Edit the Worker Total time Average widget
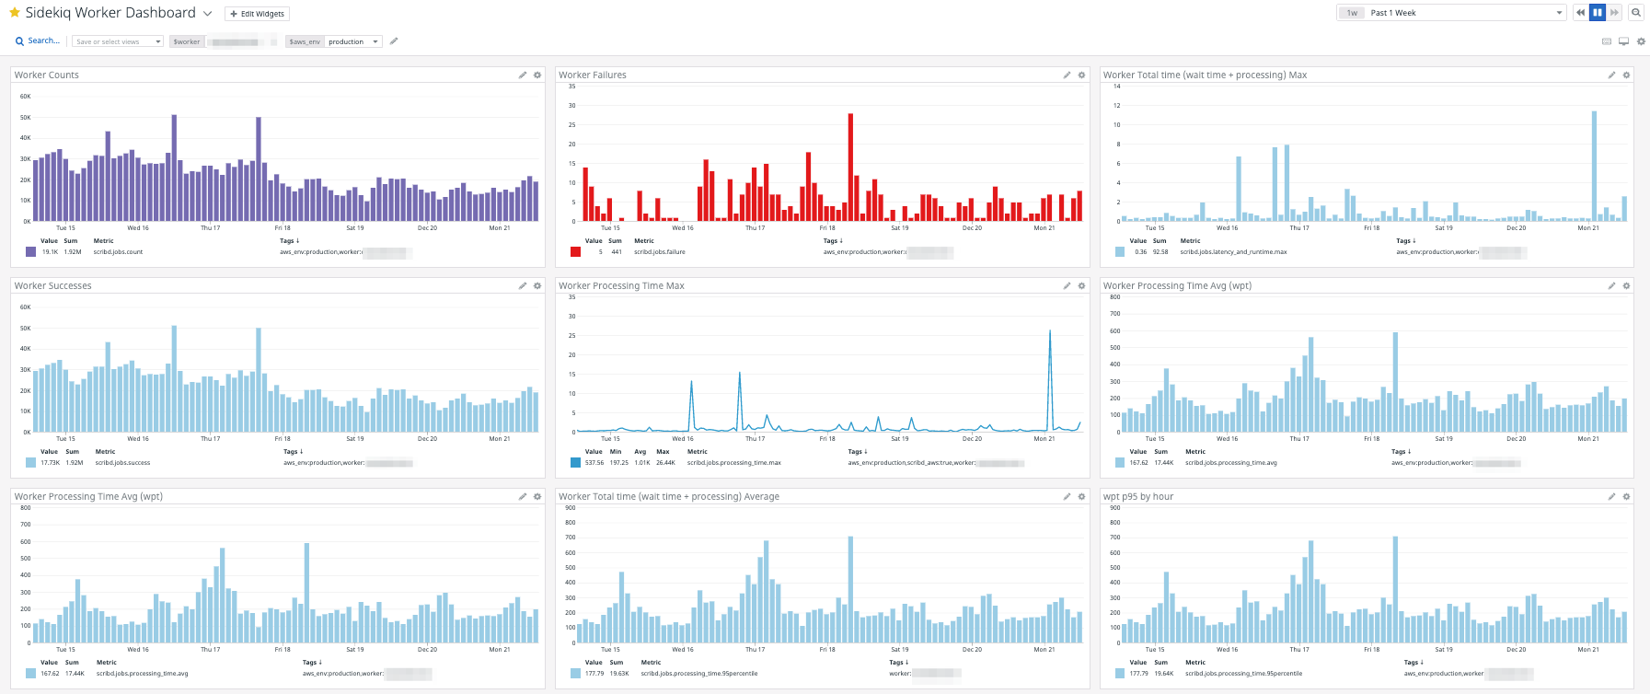The image size is (1650, 694). (x=1067, y=497)
